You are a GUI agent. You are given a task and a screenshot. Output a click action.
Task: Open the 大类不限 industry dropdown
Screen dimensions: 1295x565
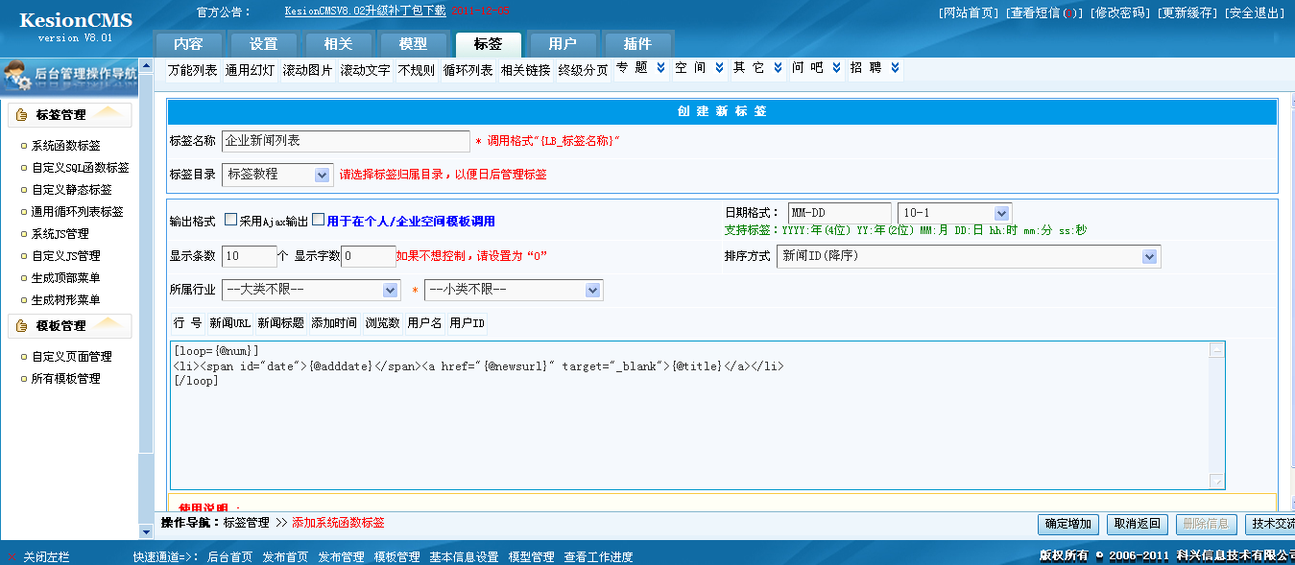tap(388, 290)
